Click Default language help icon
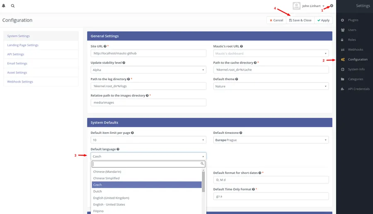373x214 pixels. (x=118, y=149)
